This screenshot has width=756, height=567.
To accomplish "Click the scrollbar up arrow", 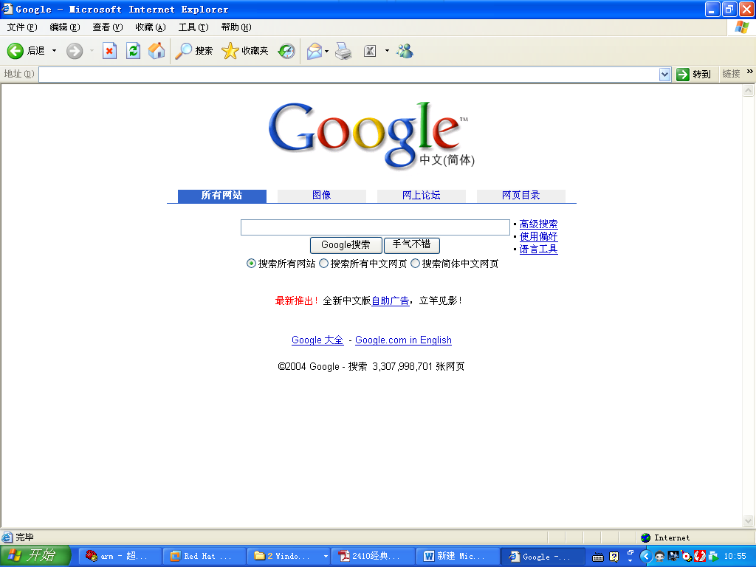I will pyautogui.click(x=749, y=90).
